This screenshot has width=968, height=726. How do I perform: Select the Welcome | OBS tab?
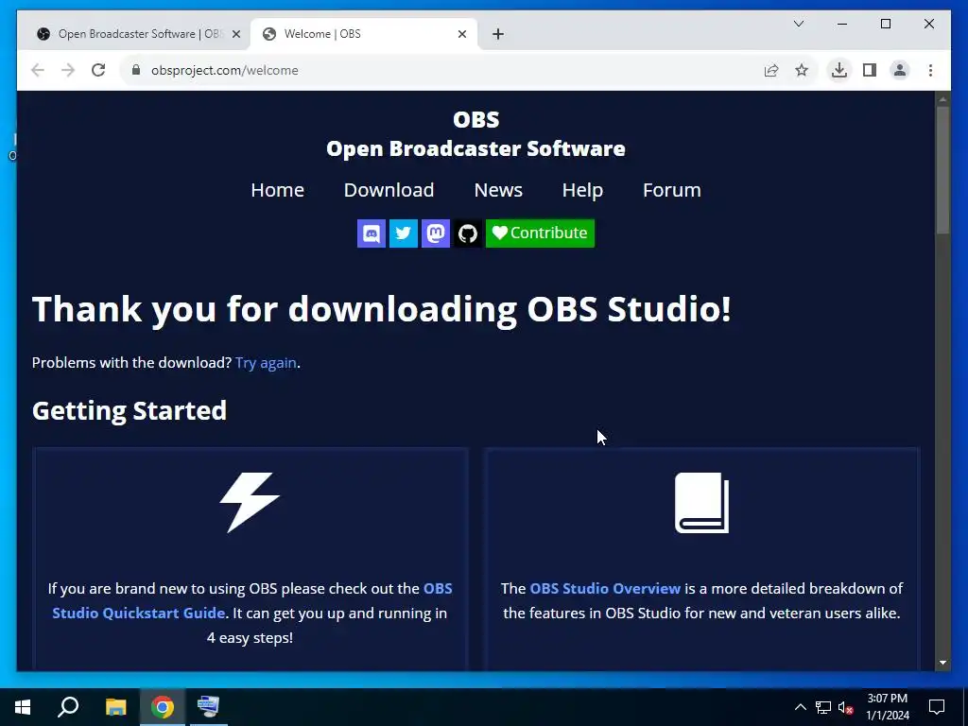pyautogui.click(x=364, y=34)
